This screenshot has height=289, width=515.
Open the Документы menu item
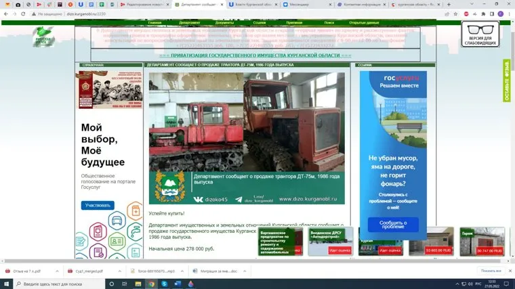tap(224, 22)
